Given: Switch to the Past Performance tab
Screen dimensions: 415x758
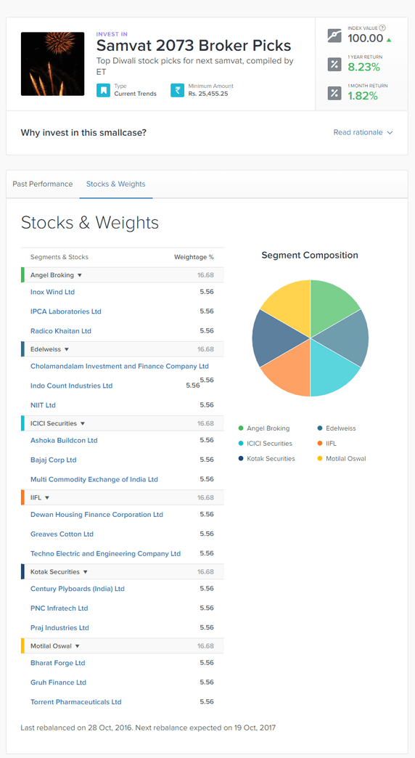Looking at the screenshot, I should pyautogui.click(x=43, y=184).
